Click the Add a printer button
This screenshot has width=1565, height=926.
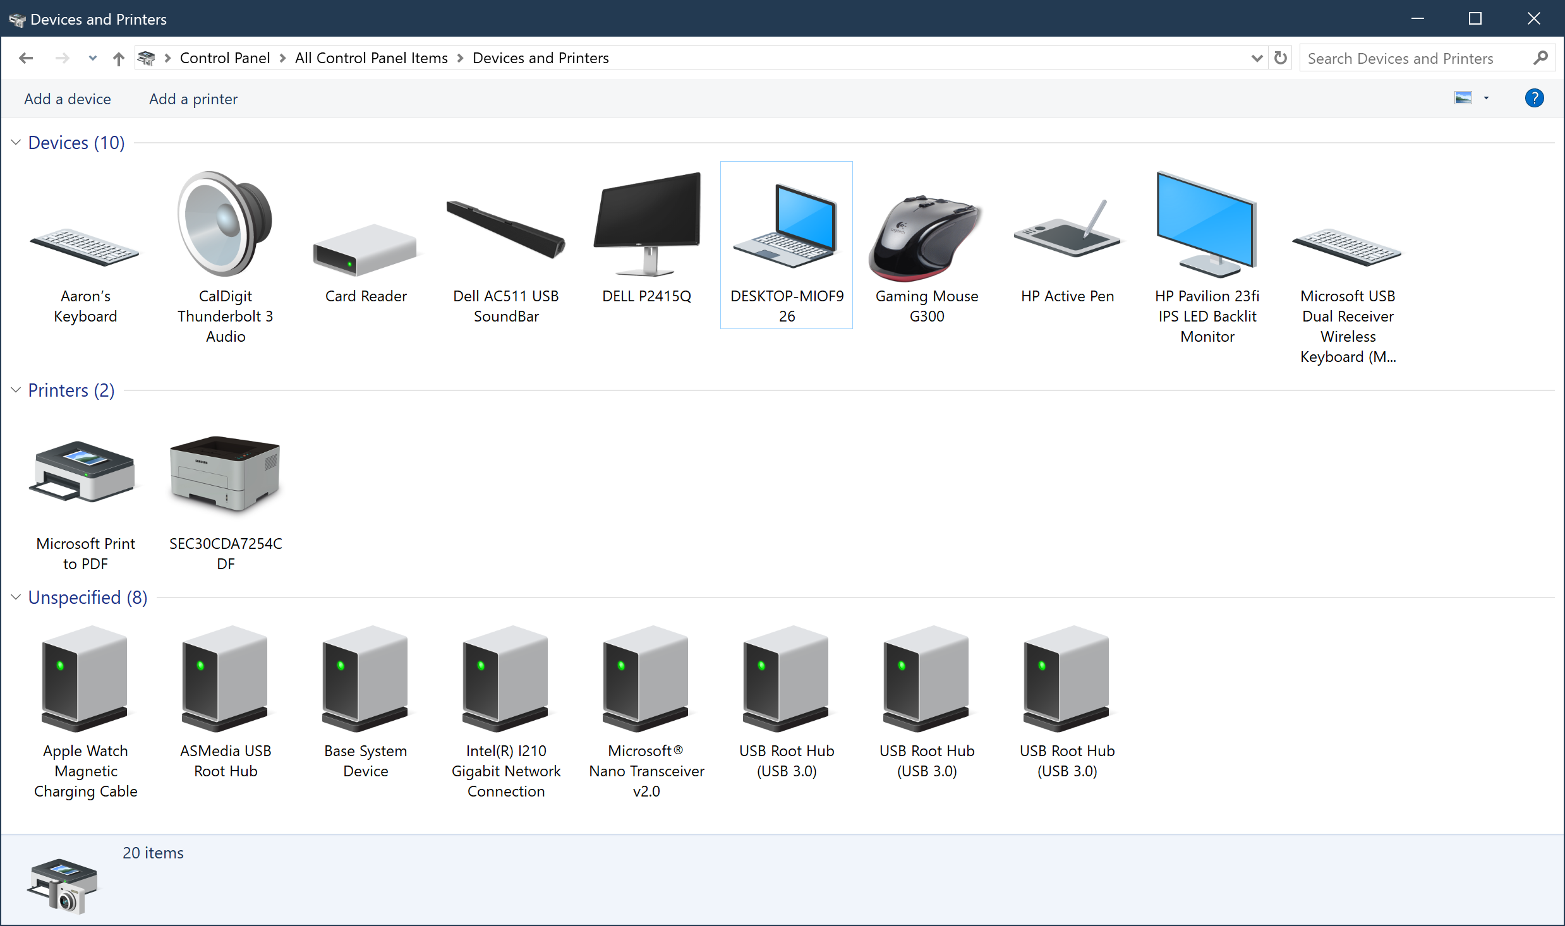point(193,98)
